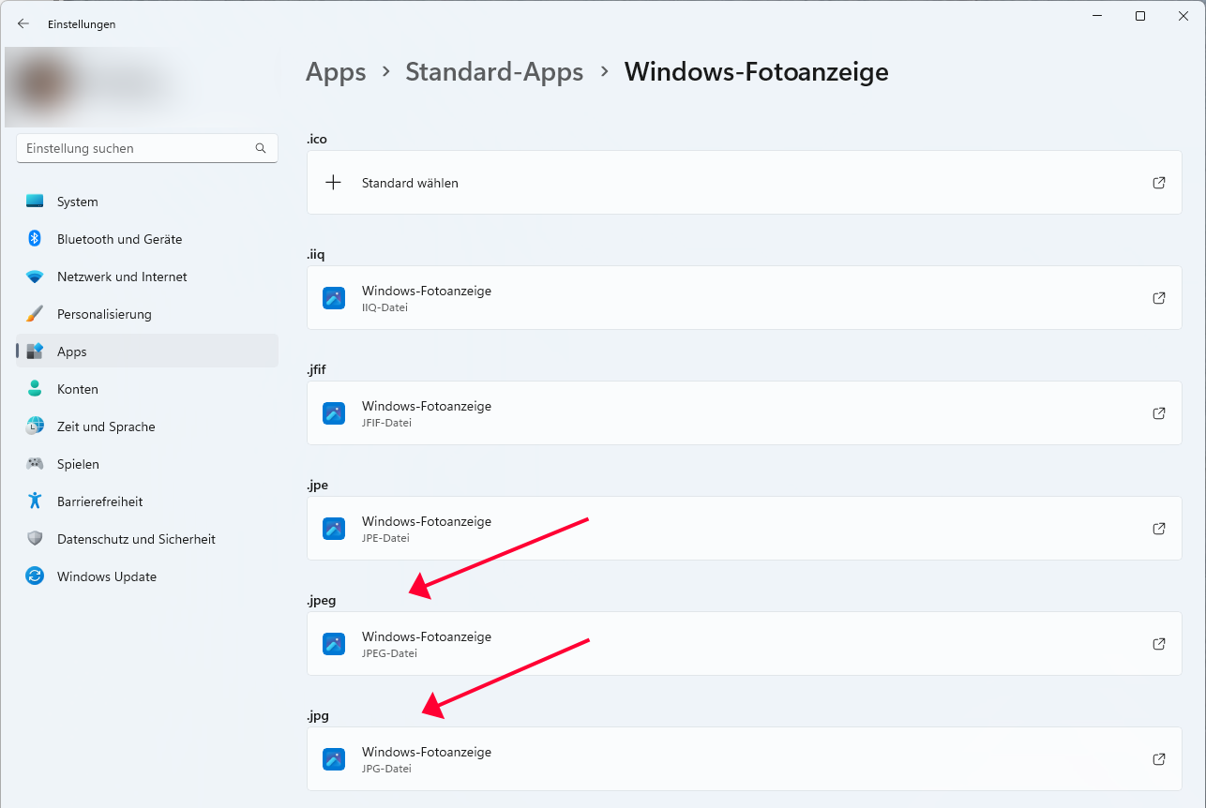The image size is (1206, 808).
Task: Open Barrierefreiheit settings
Action: [x=147, y=501]
